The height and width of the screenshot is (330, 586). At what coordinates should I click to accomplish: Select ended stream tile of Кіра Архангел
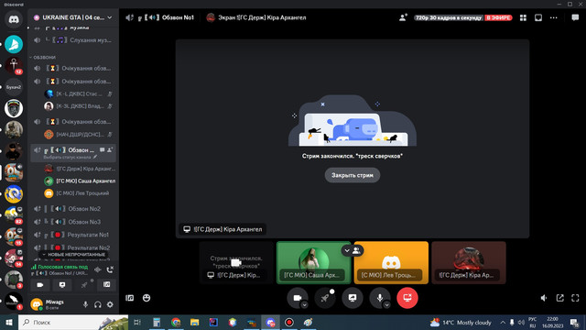[x=236, y=263]
